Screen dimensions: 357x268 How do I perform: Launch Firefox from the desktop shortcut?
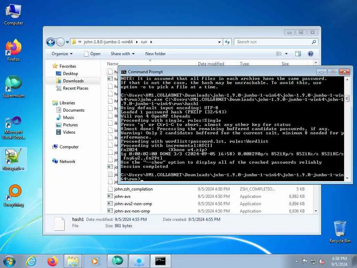pyautogui.click(x=14, y=50)
